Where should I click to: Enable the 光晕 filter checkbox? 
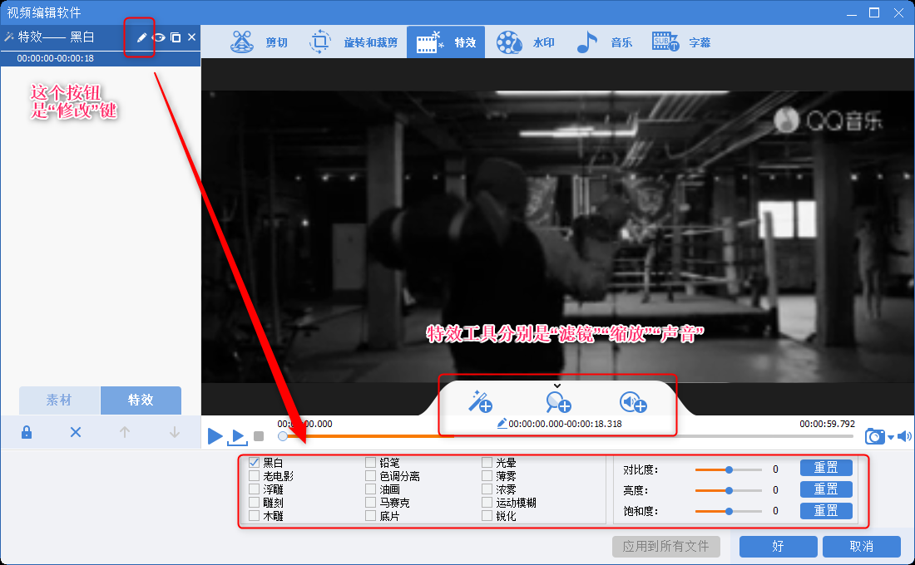(487, 462)
